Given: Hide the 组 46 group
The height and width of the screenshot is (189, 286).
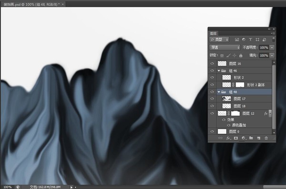Looking at the screenshot, I should click(x=212, y=70).
